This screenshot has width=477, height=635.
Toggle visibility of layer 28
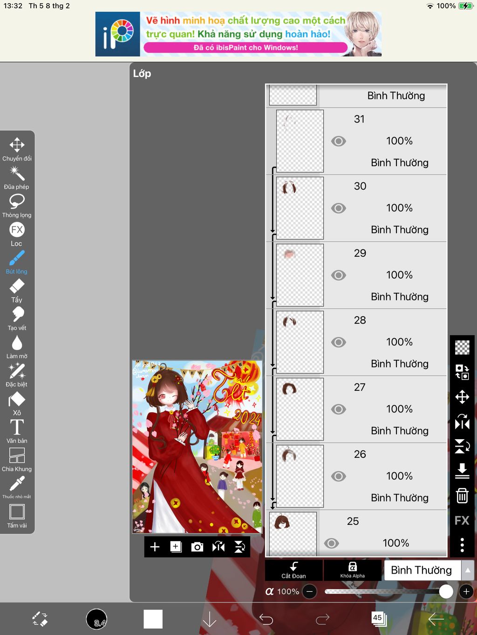click(339, 342)
